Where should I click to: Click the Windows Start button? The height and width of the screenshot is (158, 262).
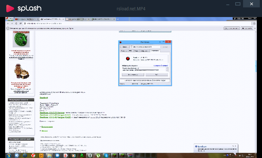click(x=9, y=155)
